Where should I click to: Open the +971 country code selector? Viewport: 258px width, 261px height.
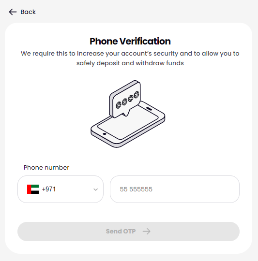[61, 189]
